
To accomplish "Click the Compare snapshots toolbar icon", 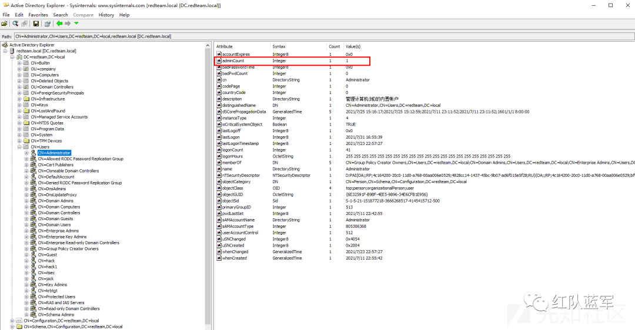I will point(25,23).
